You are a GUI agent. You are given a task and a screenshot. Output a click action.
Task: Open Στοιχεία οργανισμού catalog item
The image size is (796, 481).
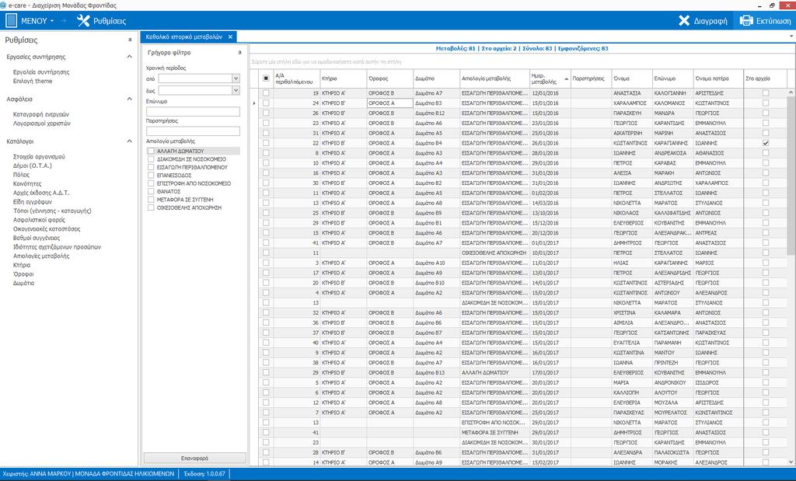pos(39,157)
